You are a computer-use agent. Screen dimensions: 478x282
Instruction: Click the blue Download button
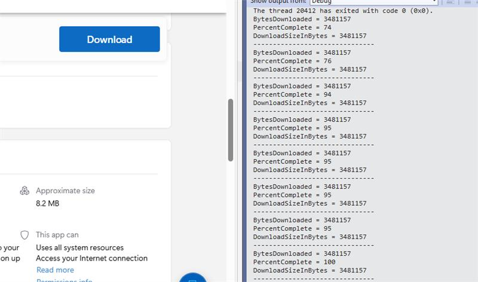pos(109,39)
